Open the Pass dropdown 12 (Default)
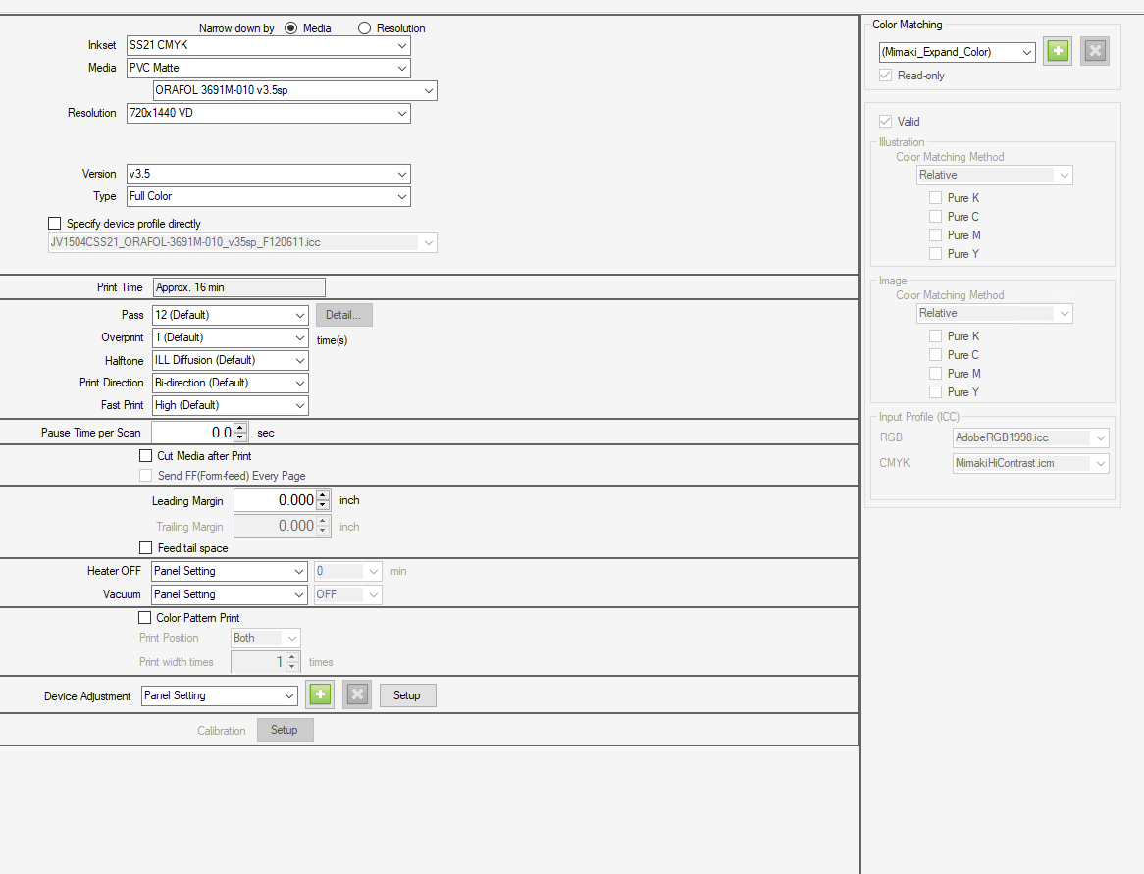 click(x=230, y=315)
